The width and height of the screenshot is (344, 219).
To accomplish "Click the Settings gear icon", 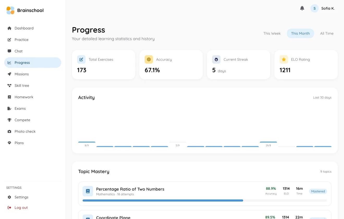I will [9, 197].
